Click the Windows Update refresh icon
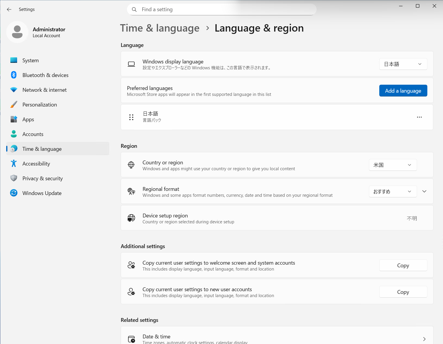Screen dimensions: 443x344 pyautogui.click(x=14, y=193)
